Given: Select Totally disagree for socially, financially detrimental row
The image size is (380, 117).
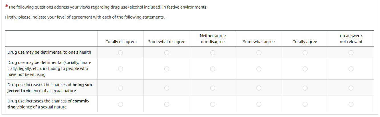Looking at the screenshot, I should click(x=120, y=69).
